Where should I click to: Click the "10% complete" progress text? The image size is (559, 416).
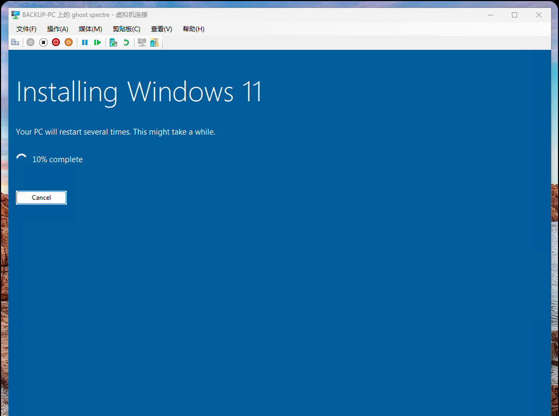[57, 160]
